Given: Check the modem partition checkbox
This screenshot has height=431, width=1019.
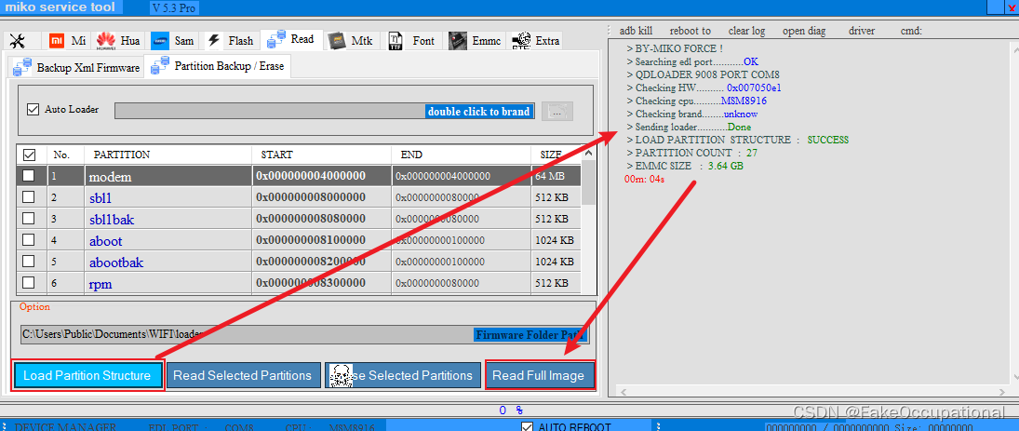Looking at the screenshot, I should pos(29,176).
